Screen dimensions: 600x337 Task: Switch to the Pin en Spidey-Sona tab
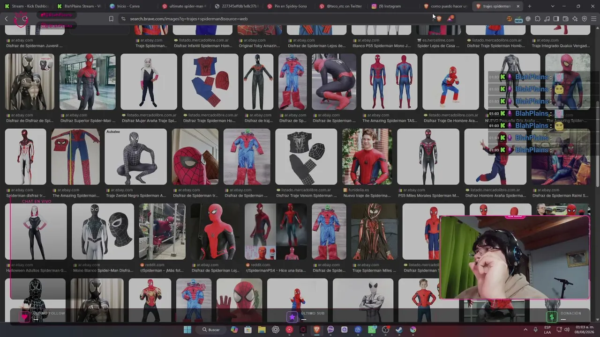click(238, 6)
